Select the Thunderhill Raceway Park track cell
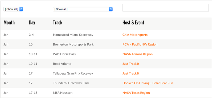The width and height of the screenshot is (213, 98). click(x=71, y=83)
